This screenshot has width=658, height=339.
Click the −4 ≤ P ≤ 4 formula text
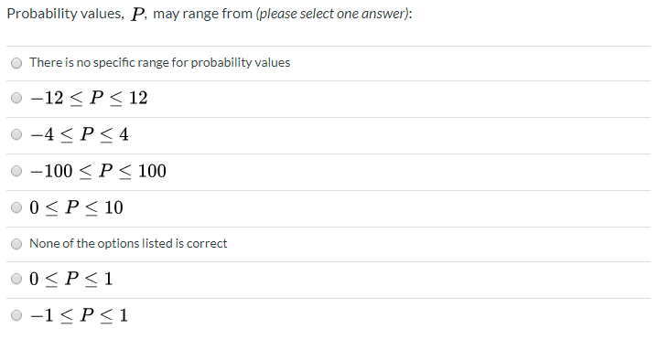[x=79, y=135]
